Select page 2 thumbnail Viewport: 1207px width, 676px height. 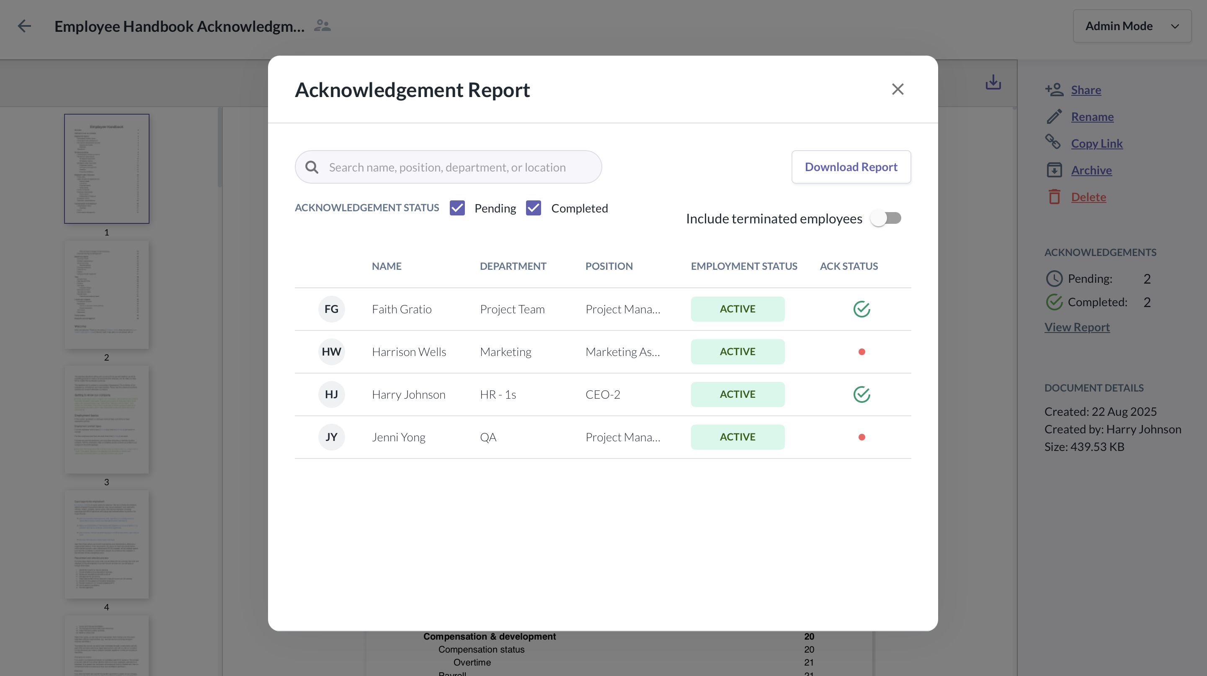point(107,295)
